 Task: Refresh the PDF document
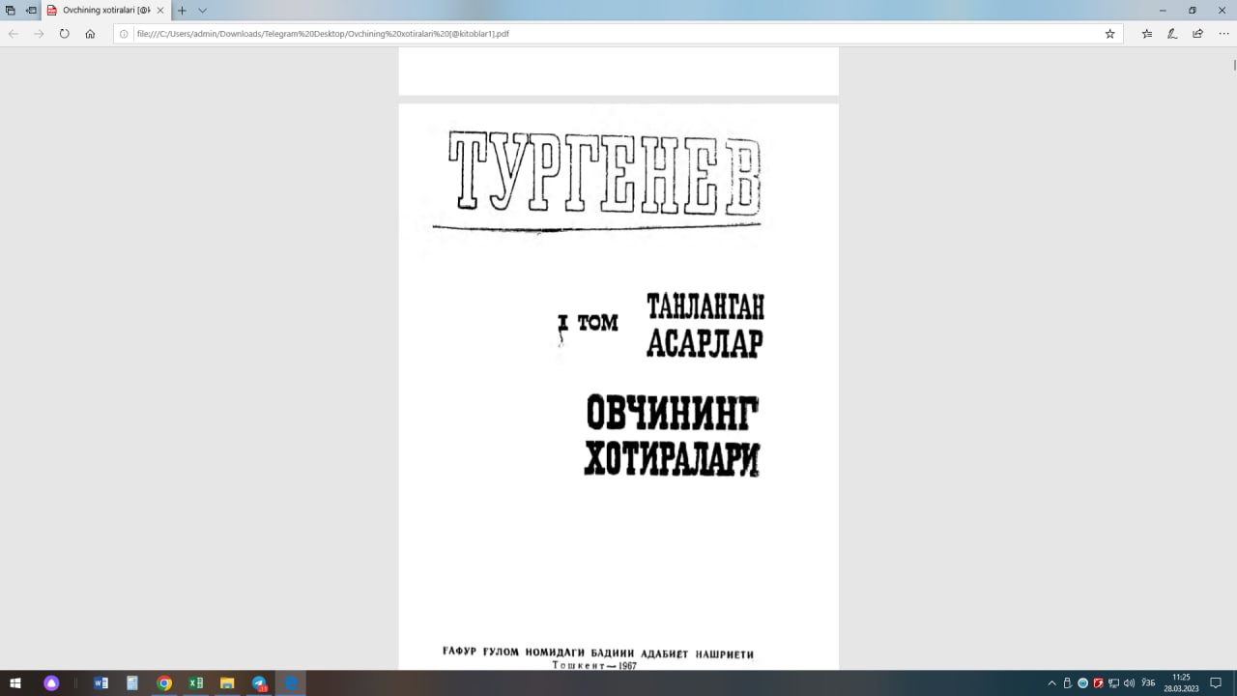(x=64, y=33)
